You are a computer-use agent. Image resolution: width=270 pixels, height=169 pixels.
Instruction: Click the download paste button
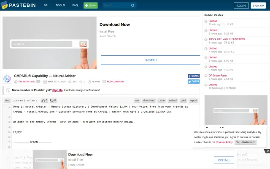point(149,101)
